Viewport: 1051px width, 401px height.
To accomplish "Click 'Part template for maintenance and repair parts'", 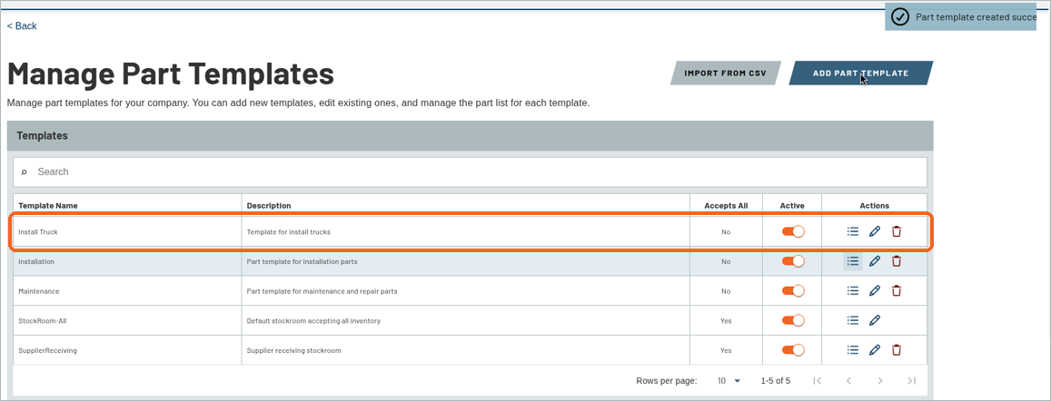I will [x=322, y=291].
